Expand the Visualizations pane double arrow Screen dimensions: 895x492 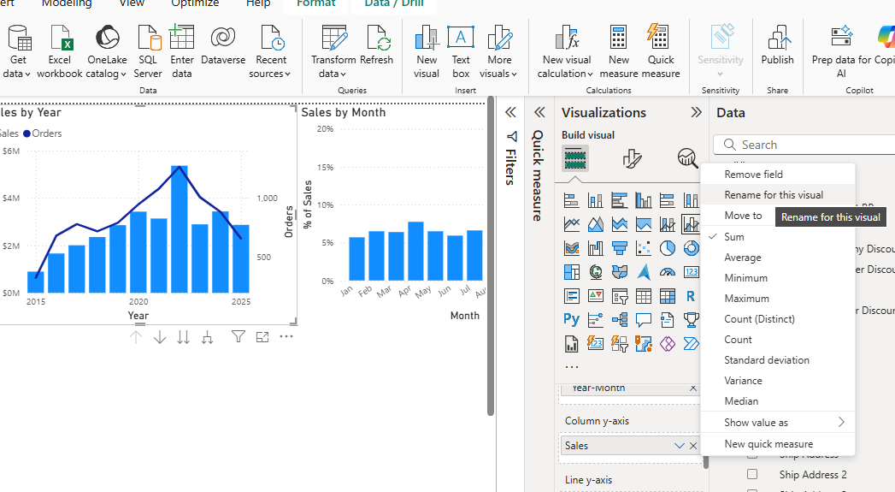696,112
